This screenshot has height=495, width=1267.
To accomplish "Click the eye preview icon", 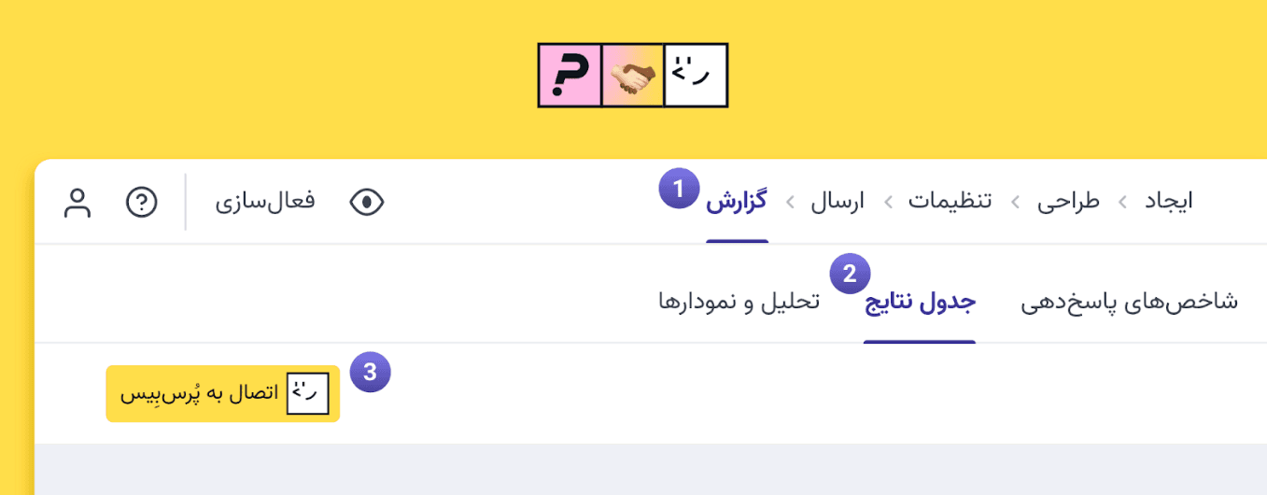I will click(367, 202).
